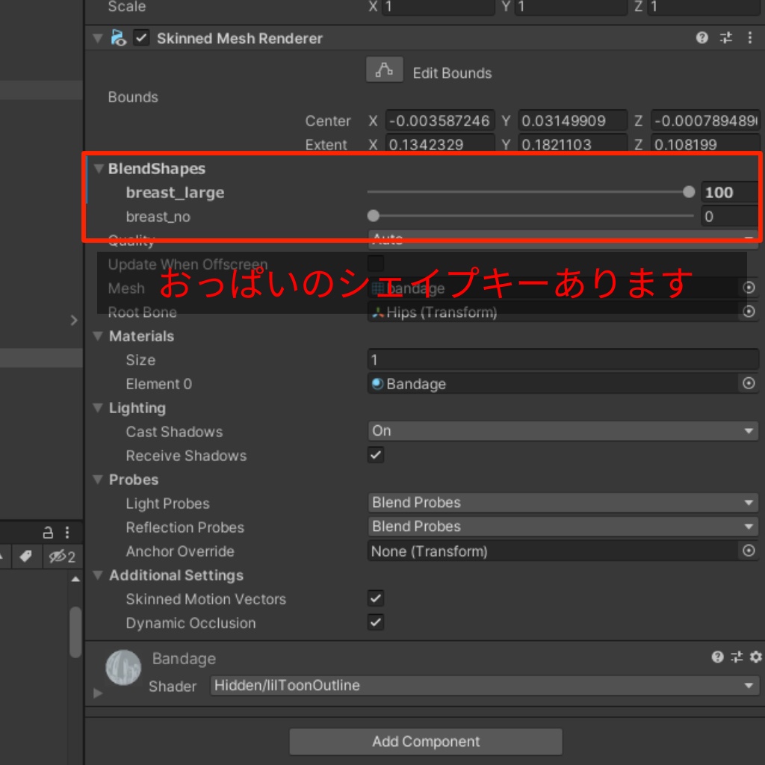Collapse the BlendShapes section
The width and height of the screenshot is (765, 765).
click(x=99, y=168)
